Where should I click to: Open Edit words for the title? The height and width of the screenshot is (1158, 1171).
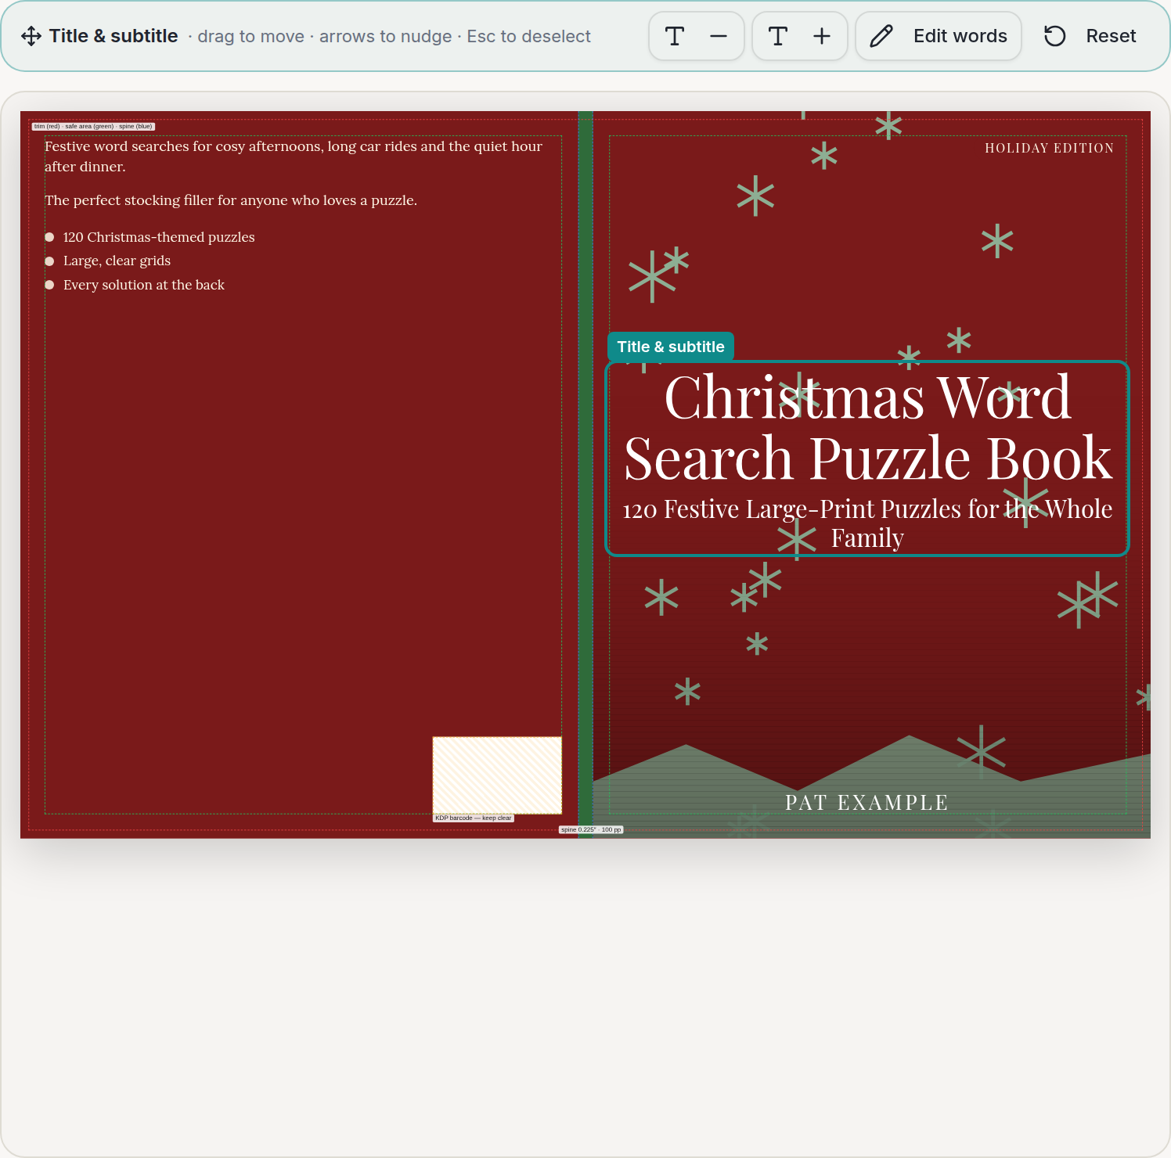(938, 36)
